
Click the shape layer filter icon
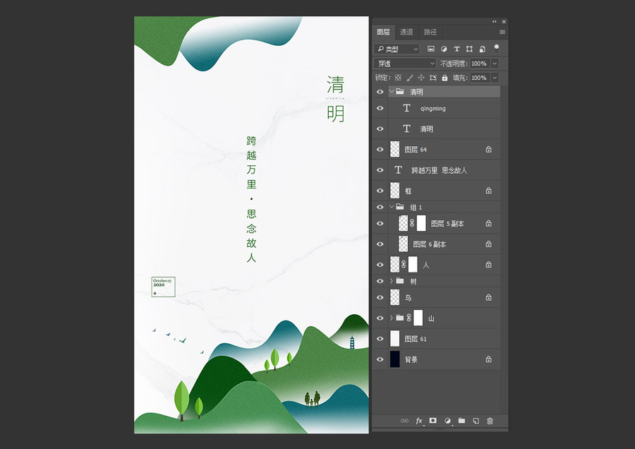tap(469, 49)
